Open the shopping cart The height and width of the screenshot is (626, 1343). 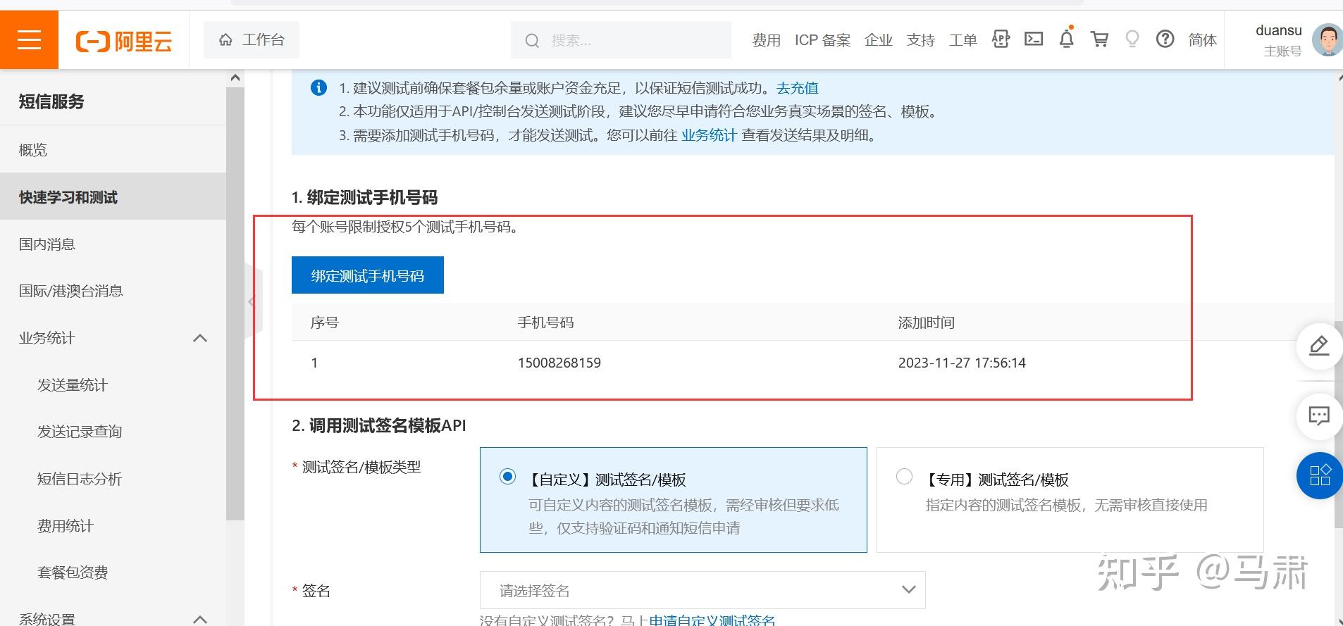click(x=1099, y=39)
